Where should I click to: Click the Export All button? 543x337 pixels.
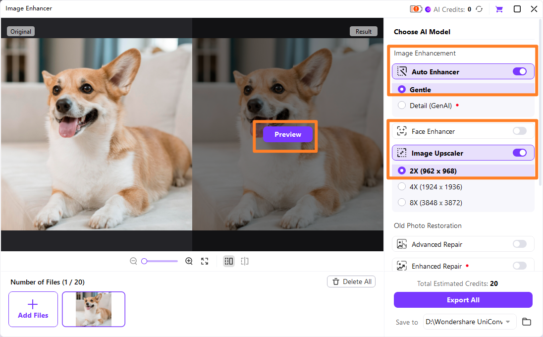point(463,300)
